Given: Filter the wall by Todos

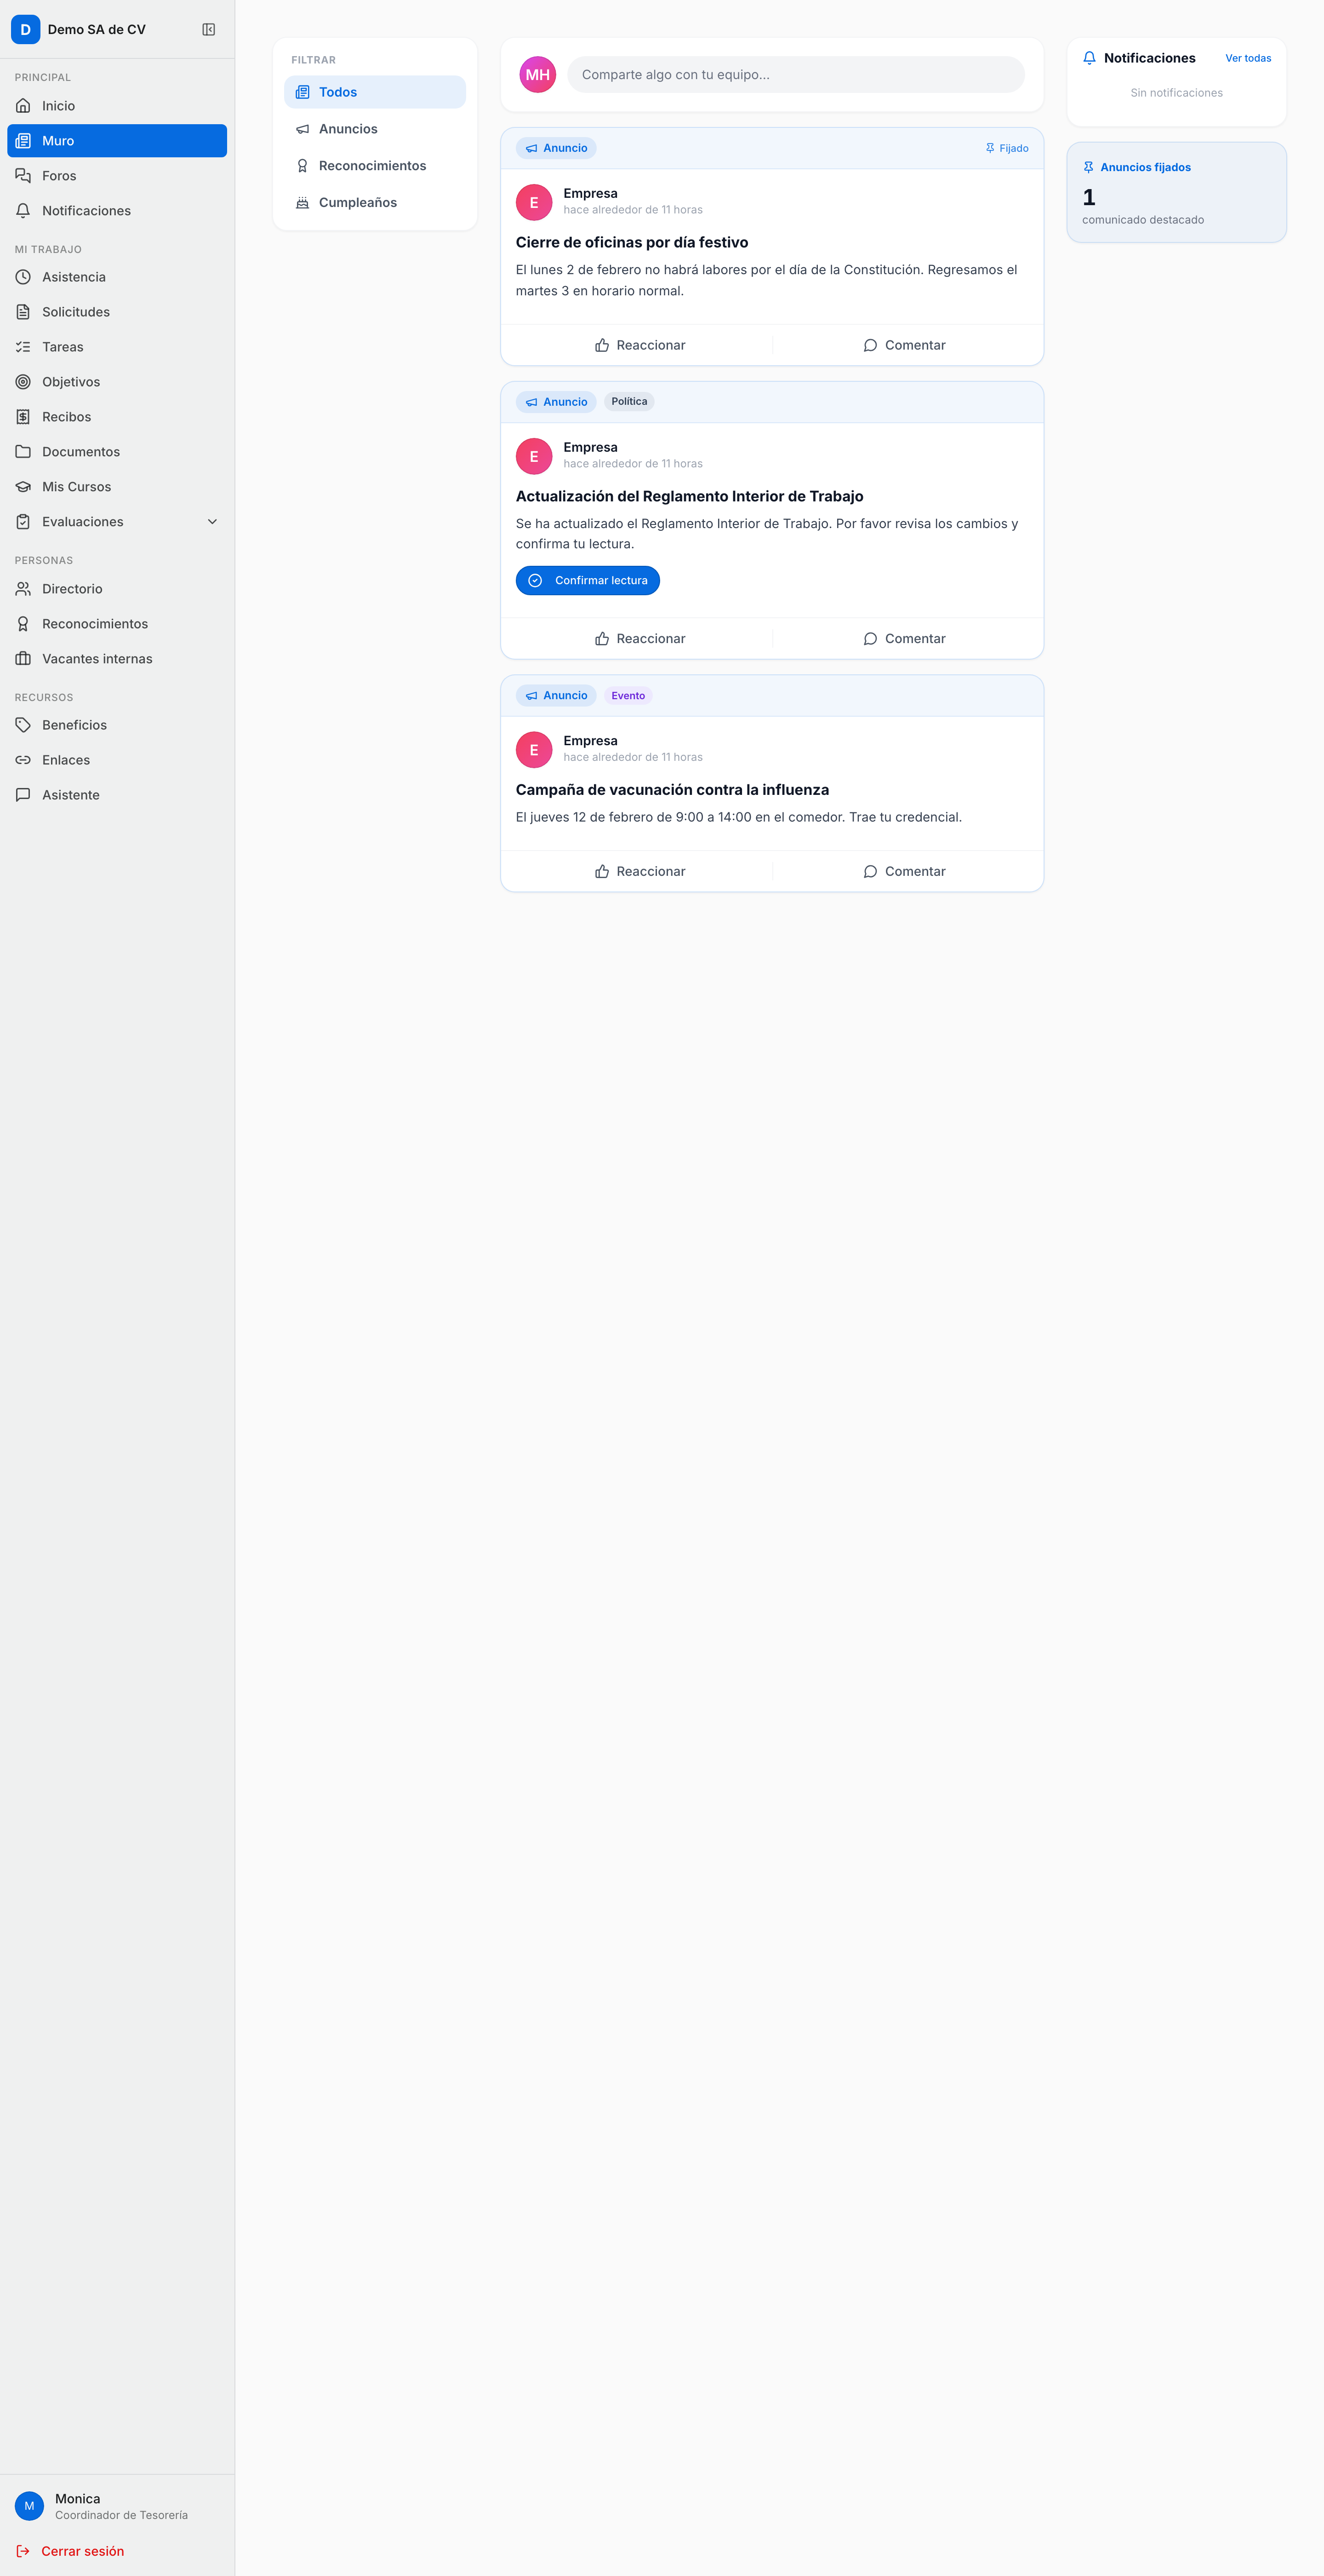Looking at the screenshot, I should pyautogui.click(x=375, y=92).
